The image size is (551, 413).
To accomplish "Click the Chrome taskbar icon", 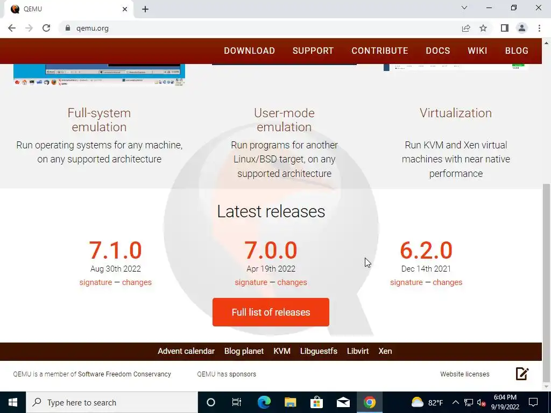I will 369,402.
